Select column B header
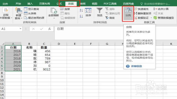 (29, 44)
